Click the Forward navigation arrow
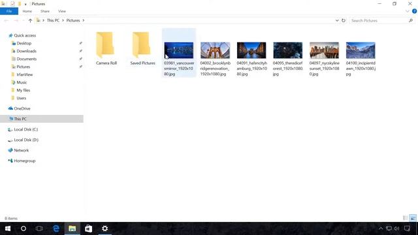The image size is (418, 235). [x=16, y=20]
